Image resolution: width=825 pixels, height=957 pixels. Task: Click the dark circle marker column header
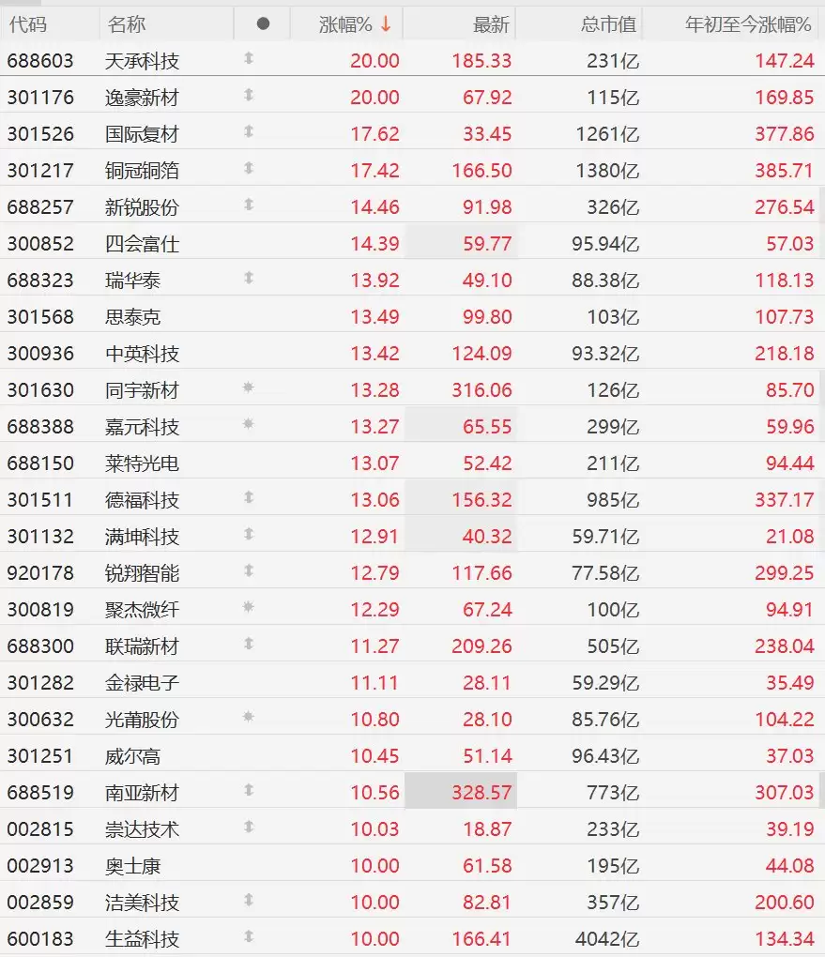point(263,23)
